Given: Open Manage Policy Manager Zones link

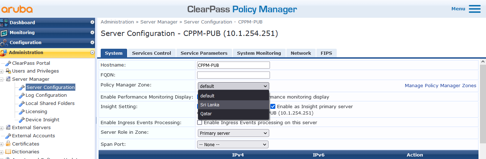Looking at the screenshot, I should 440,85.
